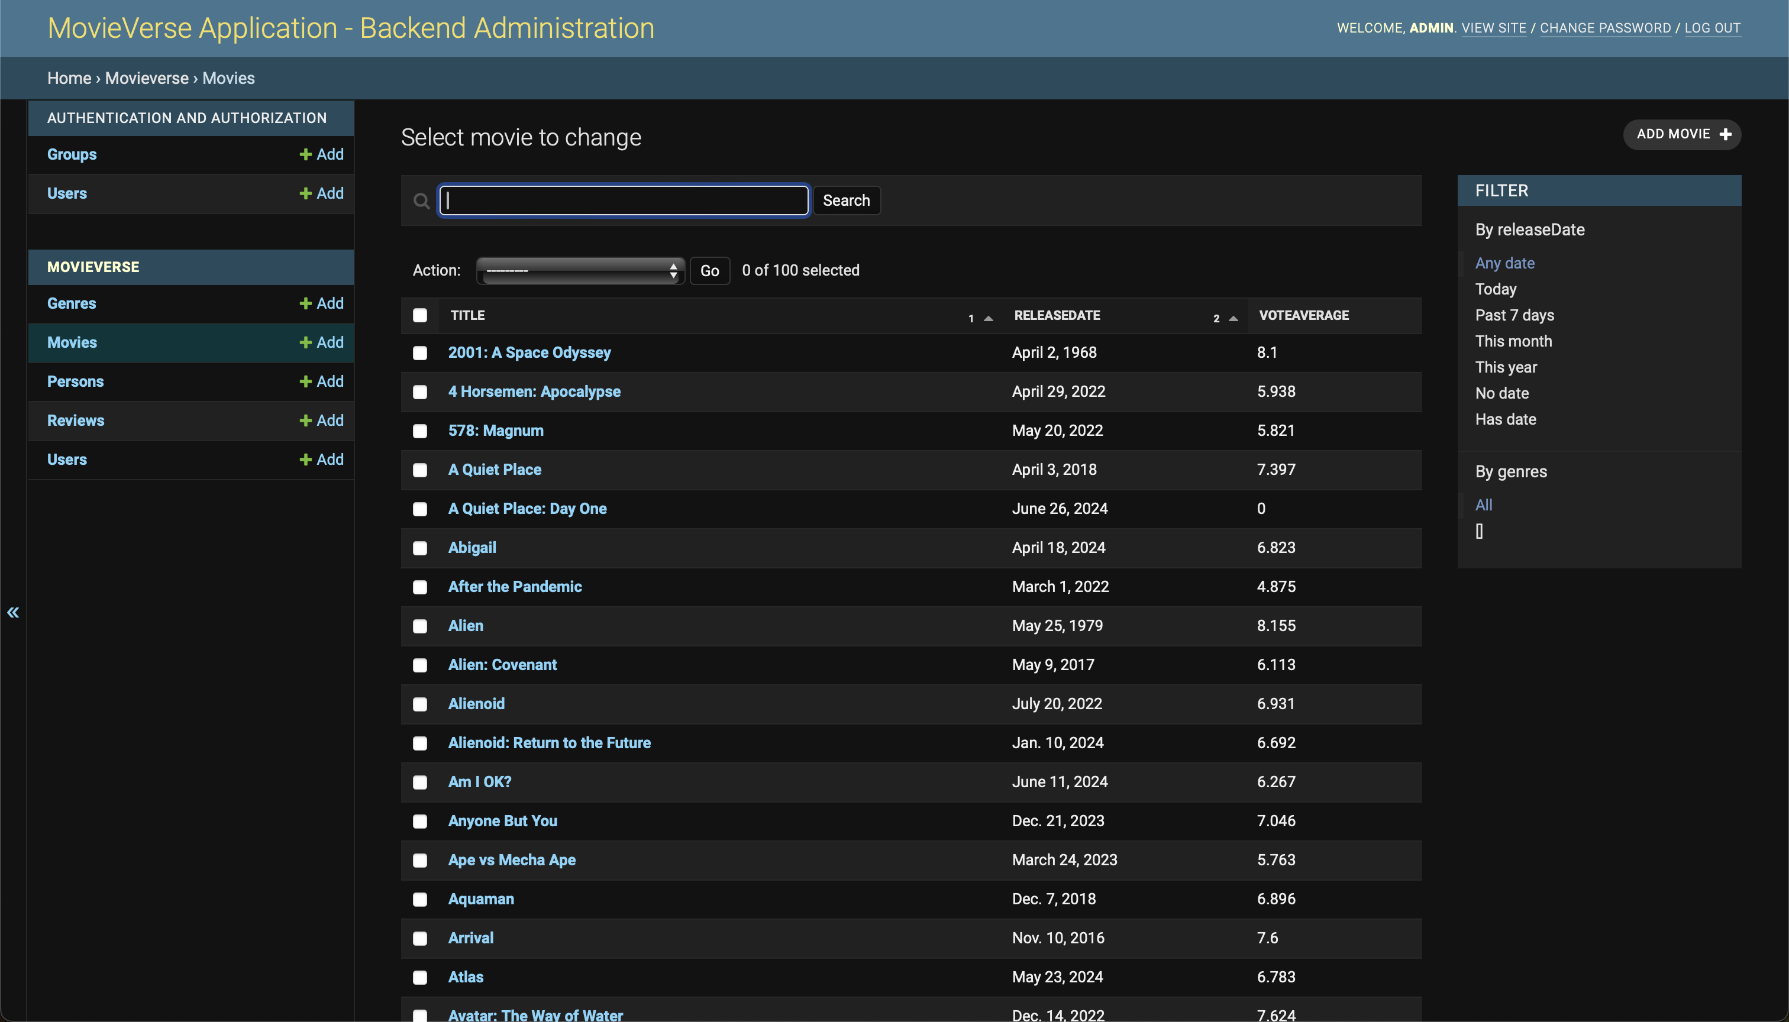This screenshot has height=1022, width=1789.
Task: Collapse the sidebar with double-chevron toggle
Action: 12,612
